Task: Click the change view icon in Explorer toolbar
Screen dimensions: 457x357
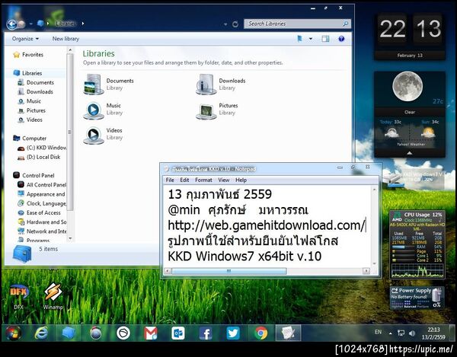Action: (299, 39)
